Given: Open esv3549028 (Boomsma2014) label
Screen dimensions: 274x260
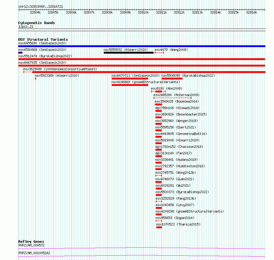Looking at the screenshot, I should point(177,101).
